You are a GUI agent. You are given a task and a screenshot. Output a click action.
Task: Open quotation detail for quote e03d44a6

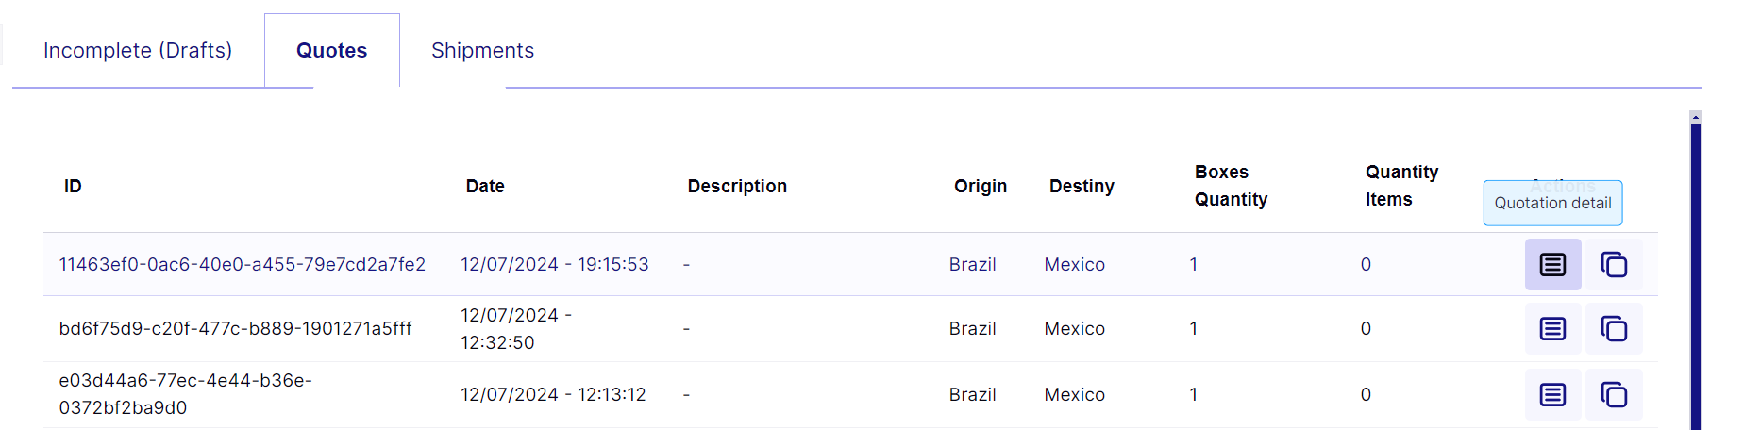tap(1552, 394)
